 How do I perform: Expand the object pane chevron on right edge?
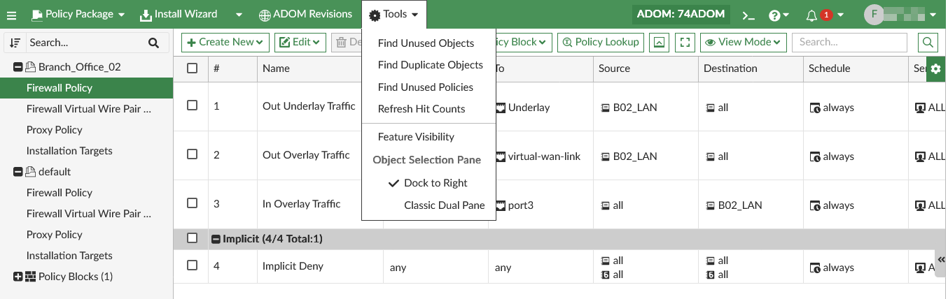[x=942, y=259]
